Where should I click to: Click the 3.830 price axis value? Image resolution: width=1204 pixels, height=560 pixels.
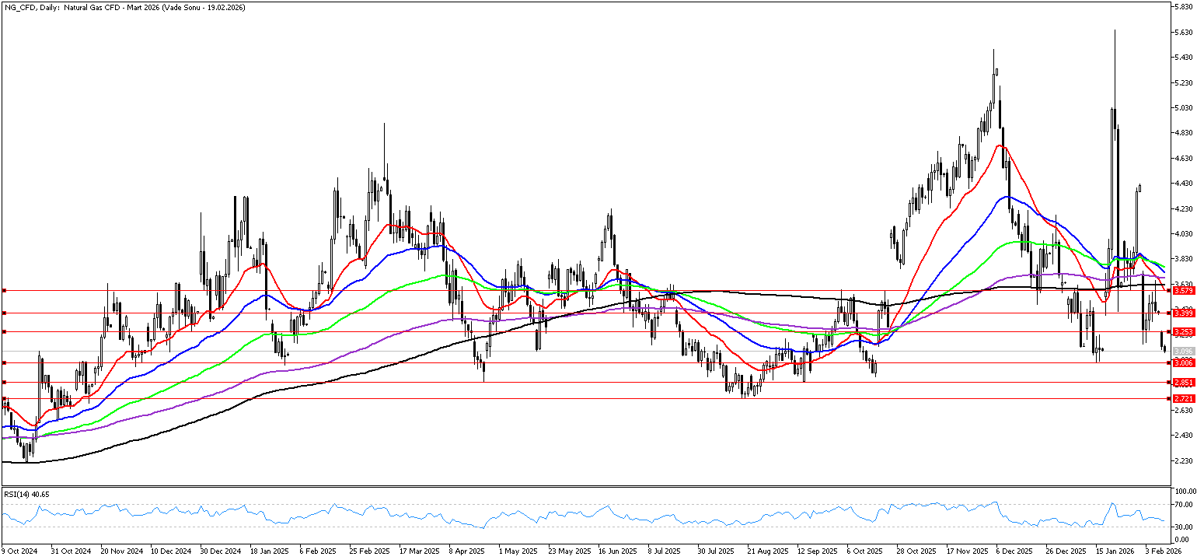click(1185, 259)
